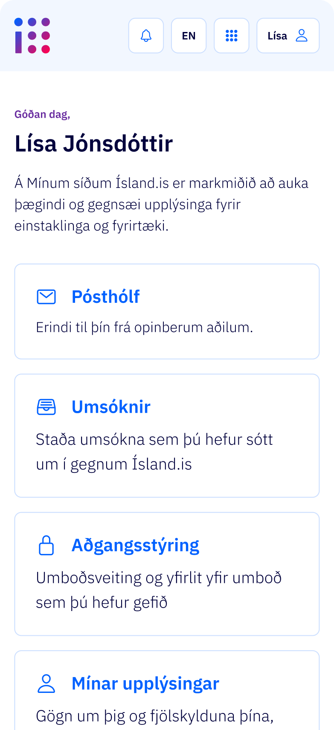Switch language with the EN button
334x730 pixels.
pos(189,36)
